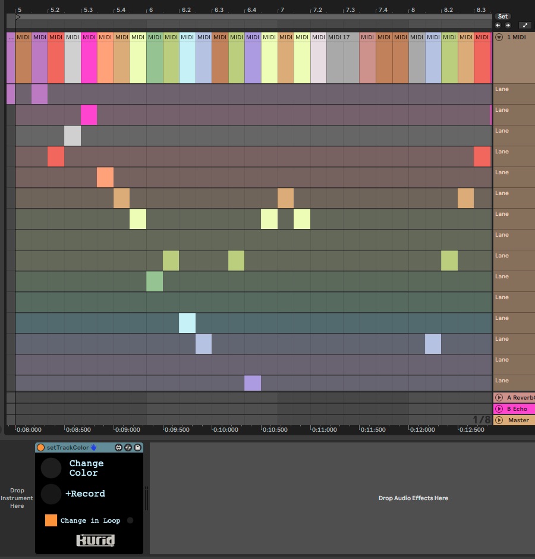535x559 pixels.
Task: Unfold the A Reverb return track
Action: pos(499,397)
